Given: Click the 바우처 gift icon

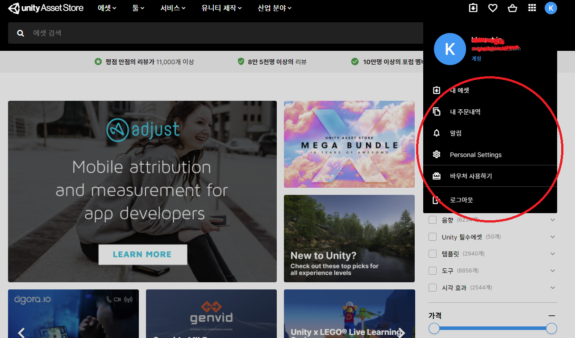Looking at the screenshot, I should (437, 176).
